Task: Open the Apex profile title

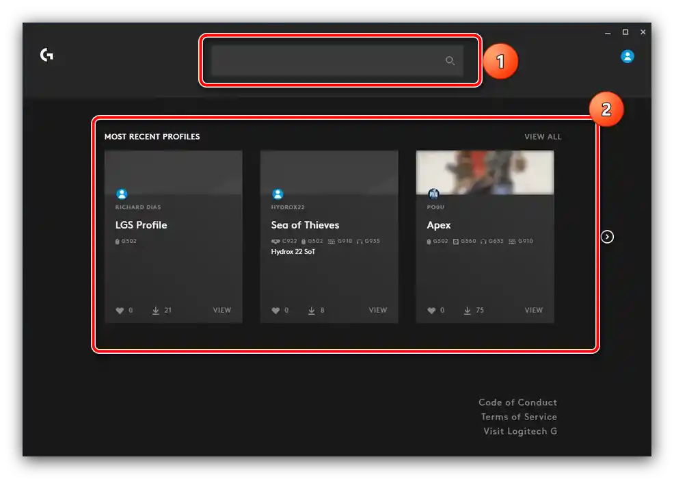Action: 438,225
